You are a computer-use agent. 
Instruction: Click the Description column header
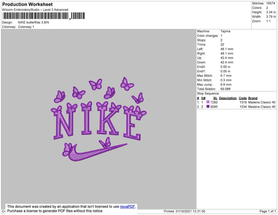pyautogui.click(x=228, y=98)
